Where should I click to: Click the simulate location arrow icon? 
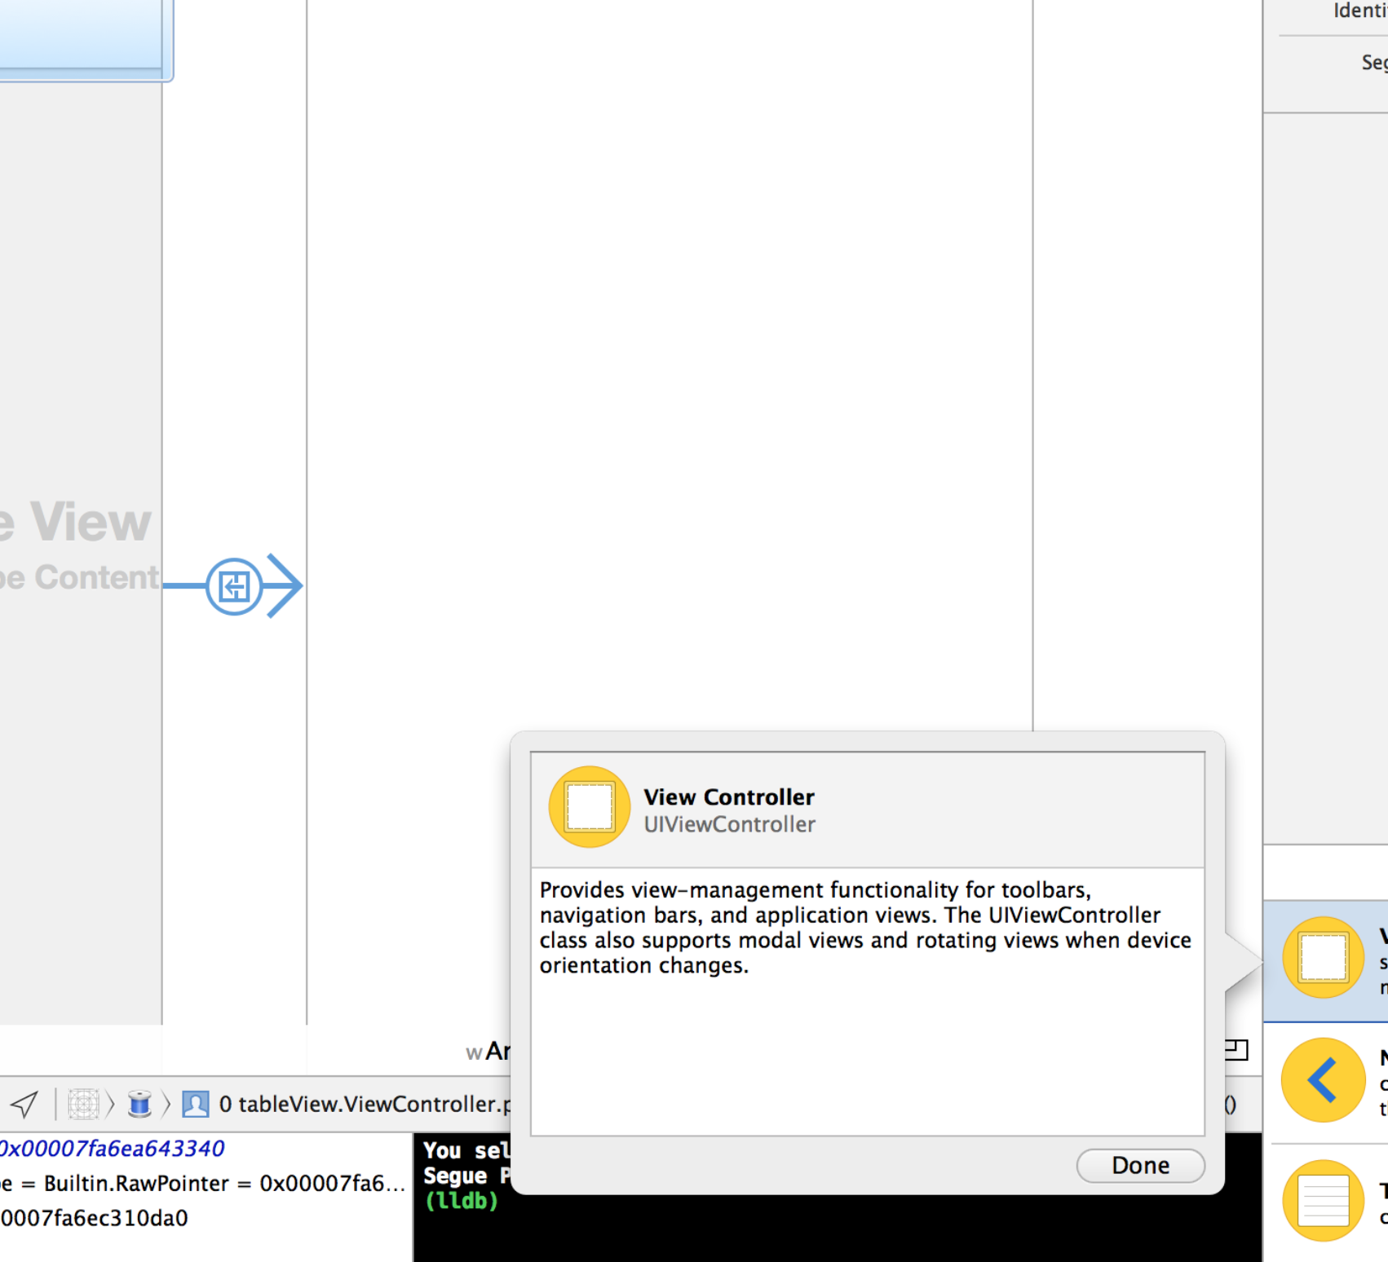(x=24, y=1104)
